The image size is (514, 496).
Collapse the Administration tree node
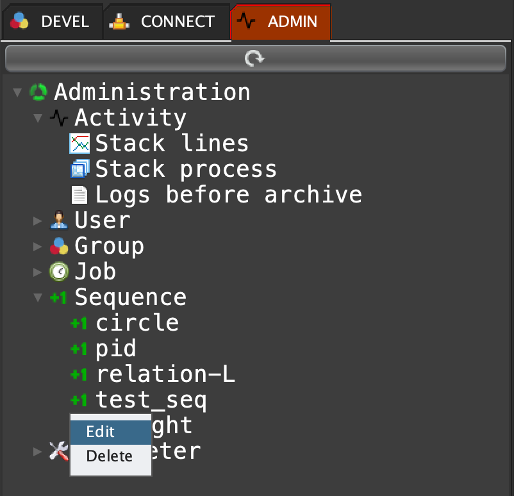(x=17, y=93)
